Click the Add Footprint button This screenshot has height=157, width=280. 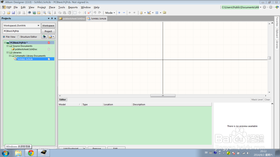pos(71,148)
